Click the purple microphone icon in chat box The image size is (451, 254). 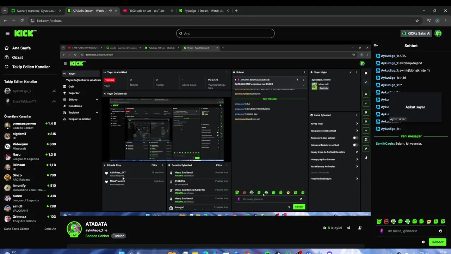pyautogui.click(x=381, y=231)
